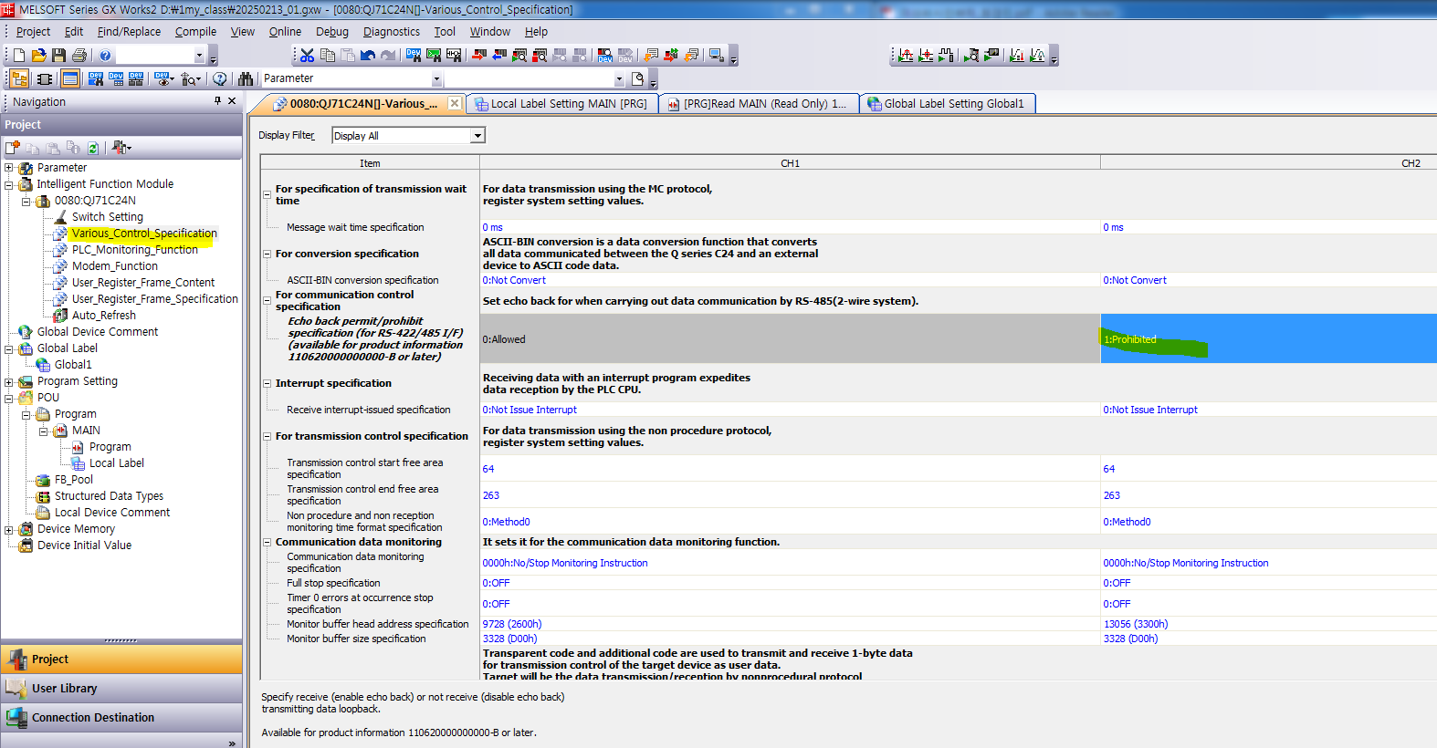This screenshot has width=1437, height=748.
Task: Click the first simulation run icon
Action: (x=905, y=56)
